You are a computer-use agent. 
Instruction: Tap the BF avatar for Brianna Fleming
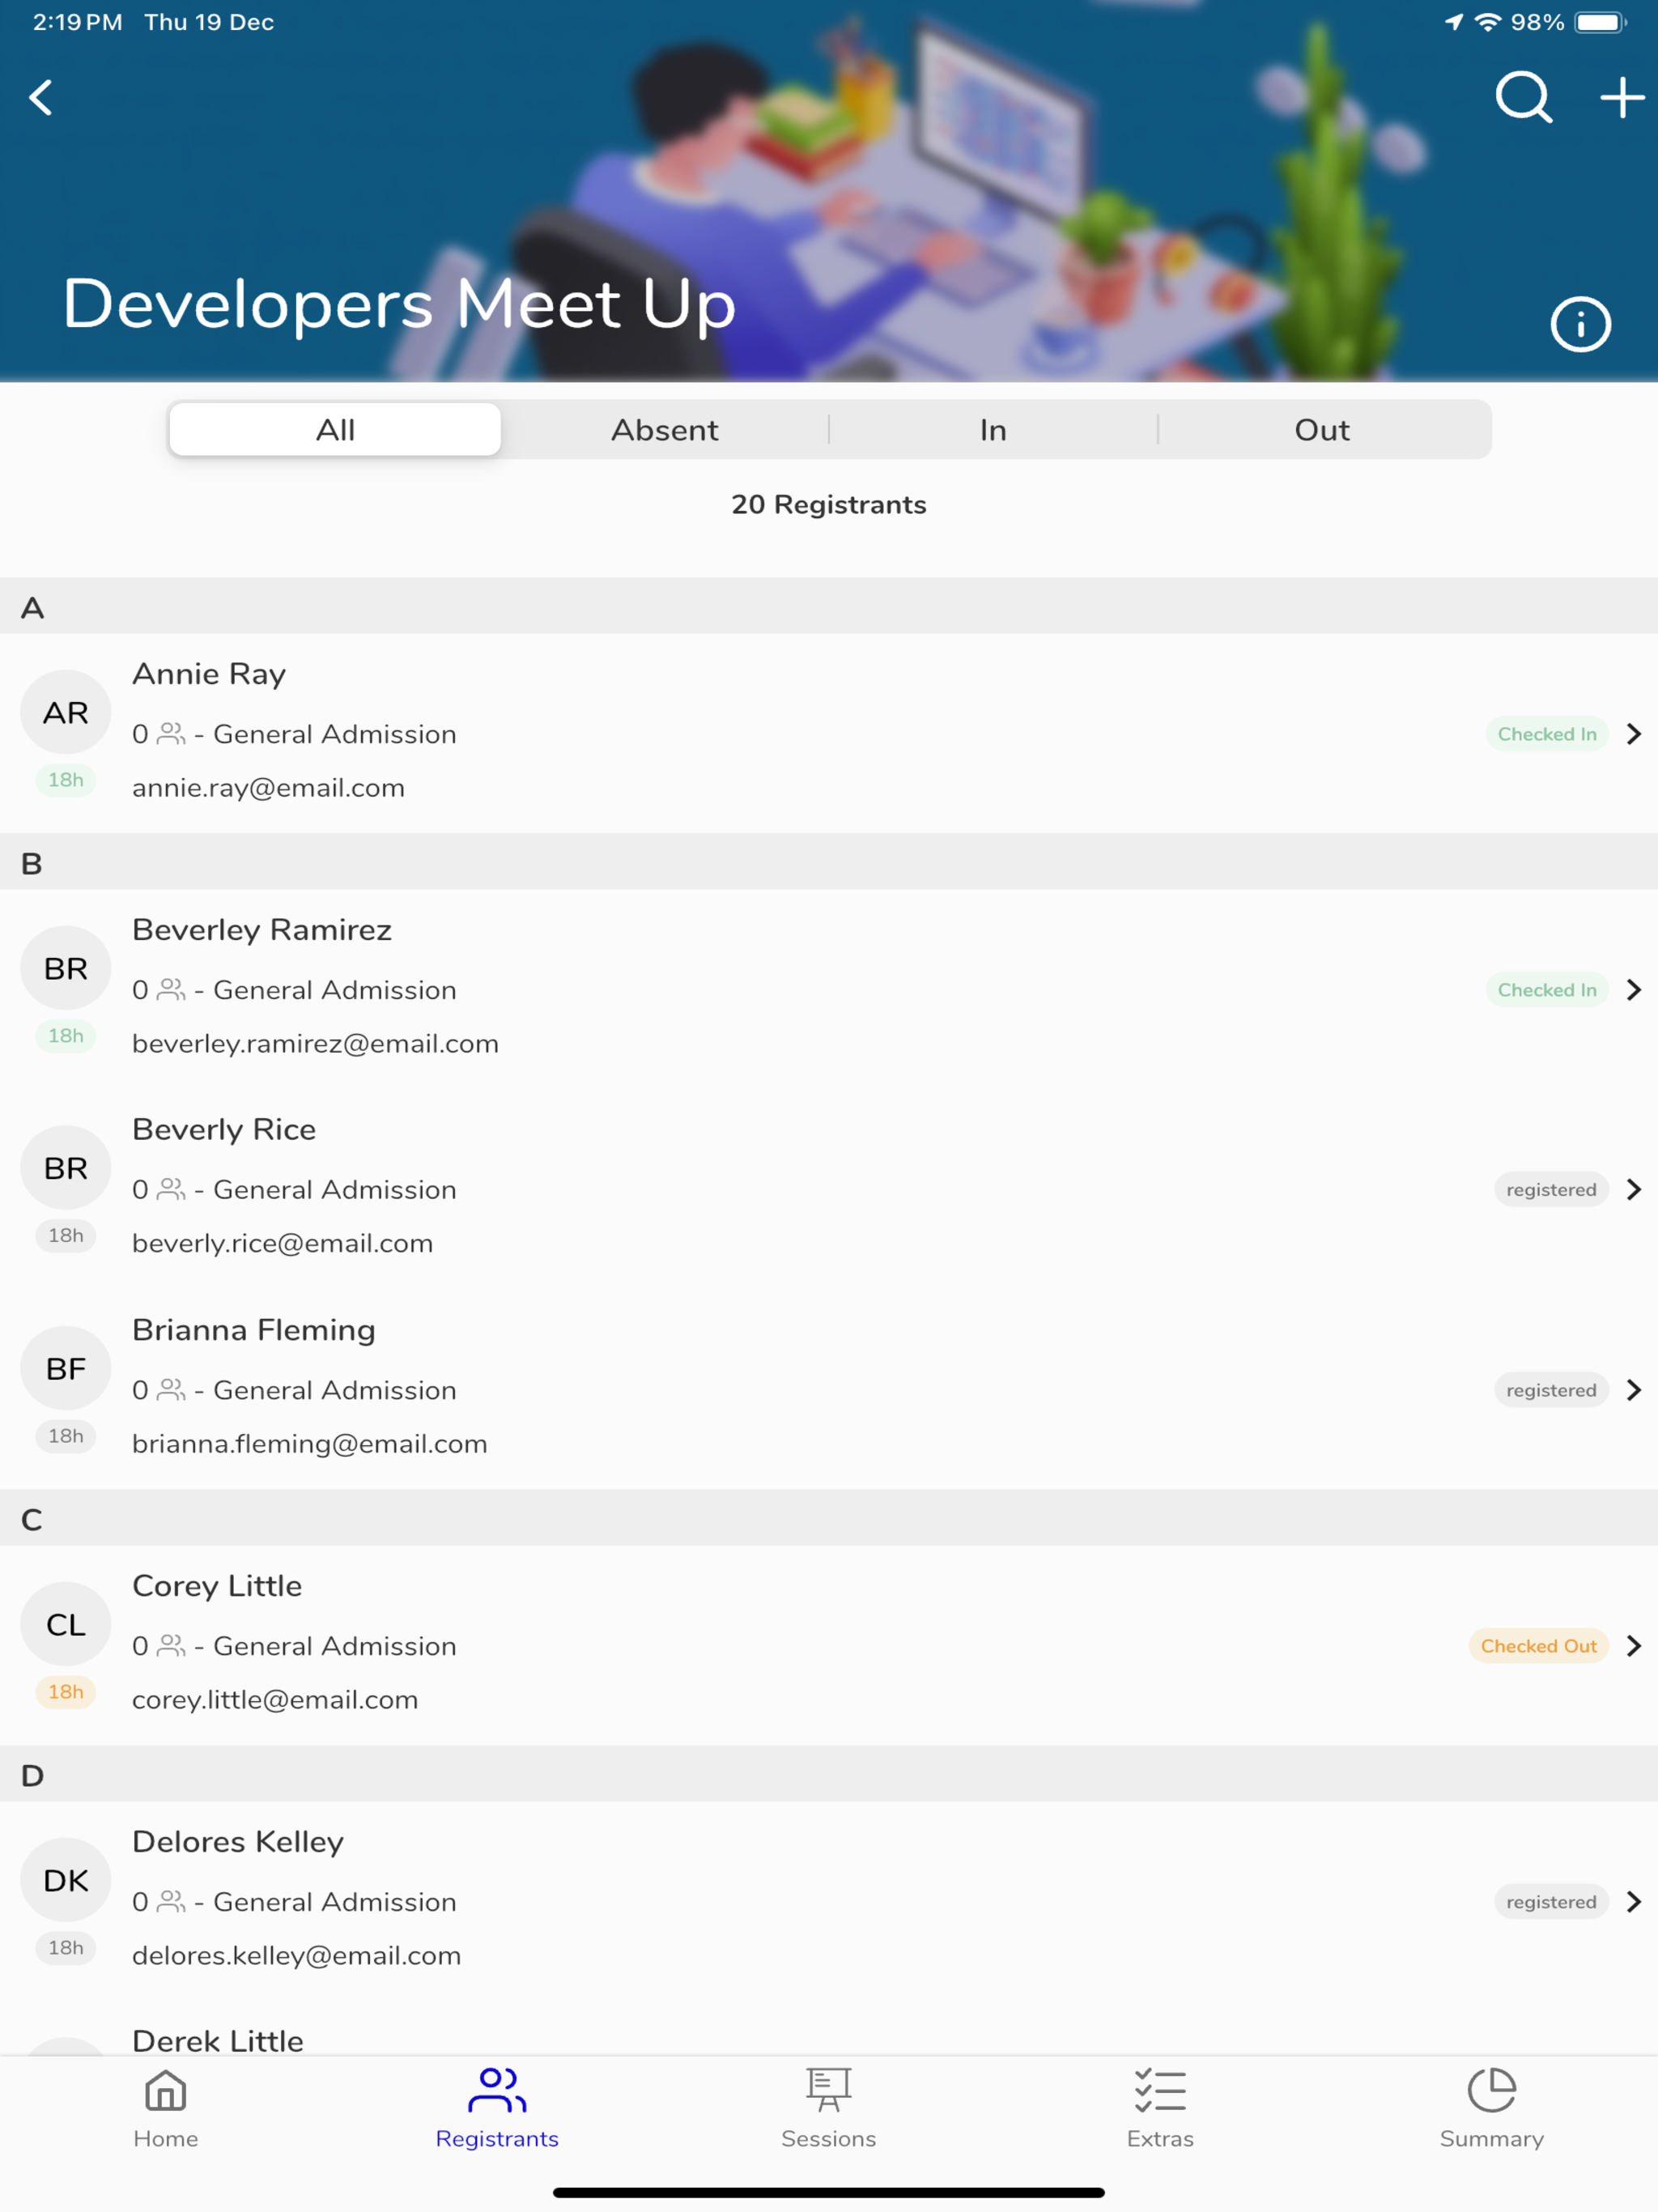(x=66, y=1368)
